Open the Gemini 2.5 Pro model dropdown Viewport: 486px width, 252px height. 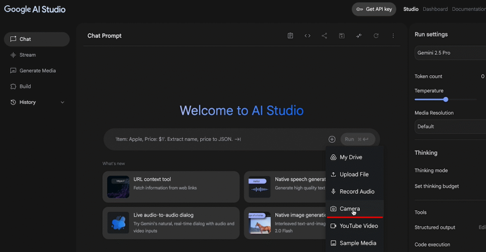click(450, 53)
